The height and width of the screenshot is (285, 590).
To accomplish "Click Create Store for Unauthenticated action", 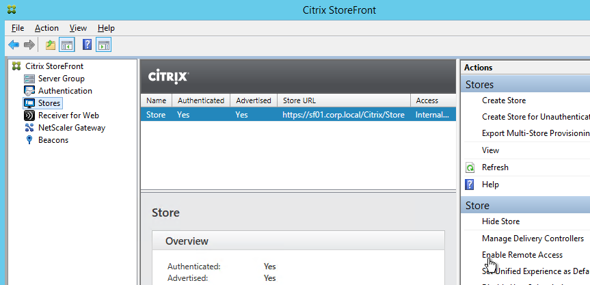I will [x=536, y=117].
